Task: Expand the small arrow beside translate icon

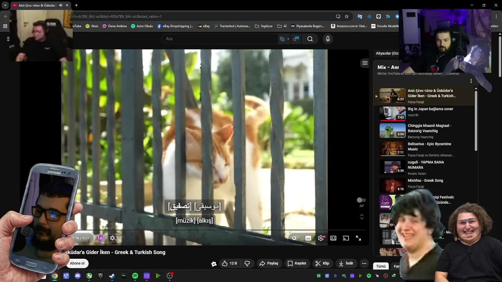Action: click(288, 39)
